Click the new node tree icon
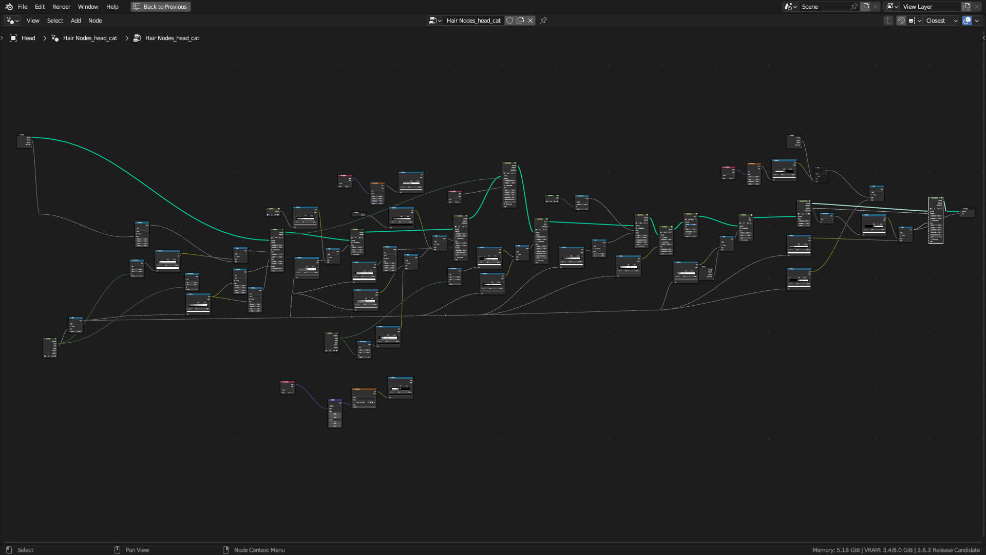 [x=521, y=21]
